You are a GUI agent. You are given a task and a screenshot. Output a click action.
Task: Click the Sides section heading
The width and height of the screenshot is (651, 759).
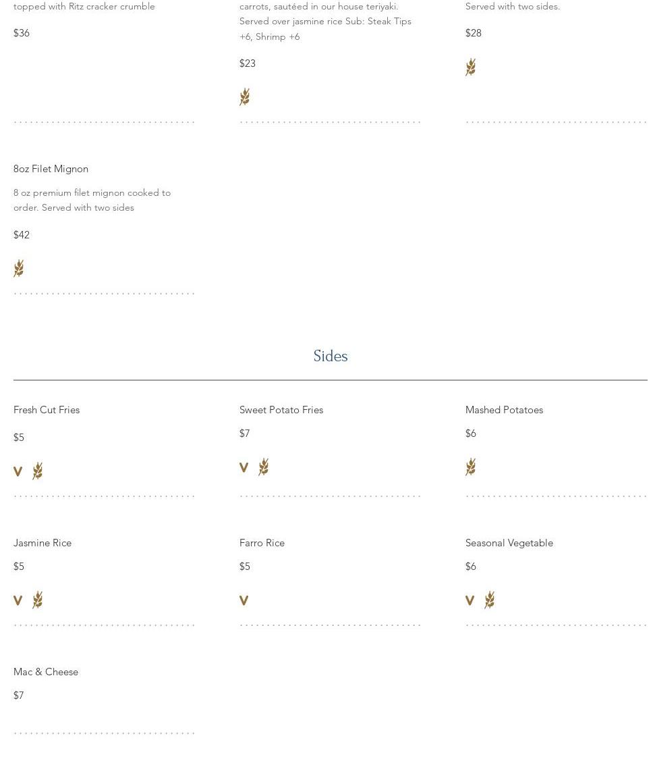pyautogui.click(x=331, y=356)
